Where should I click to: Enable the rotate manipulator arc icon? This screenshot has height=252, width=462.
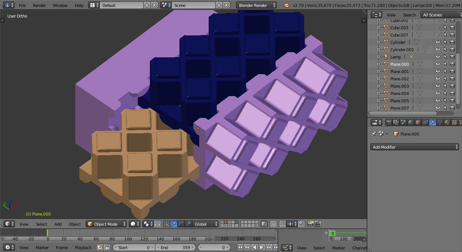click(x=181, y=224)
